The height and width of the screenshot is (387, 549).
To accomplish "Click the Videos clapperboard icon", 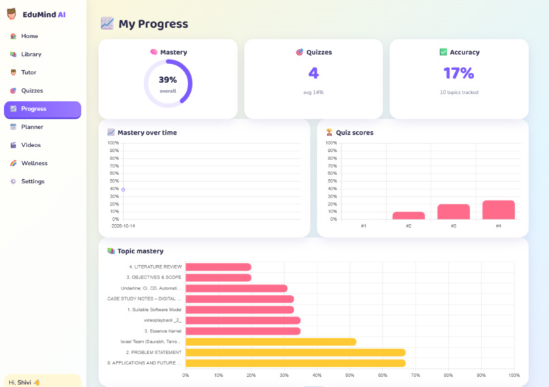I will [x=14, y=145].
